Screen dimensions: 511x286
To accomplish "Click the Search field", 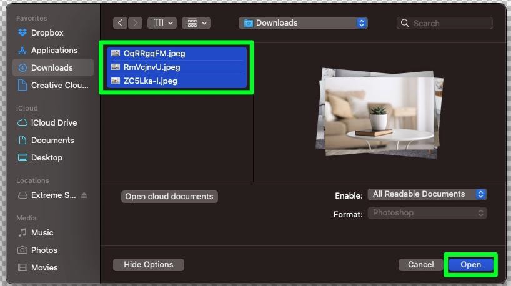I will 445,23.
